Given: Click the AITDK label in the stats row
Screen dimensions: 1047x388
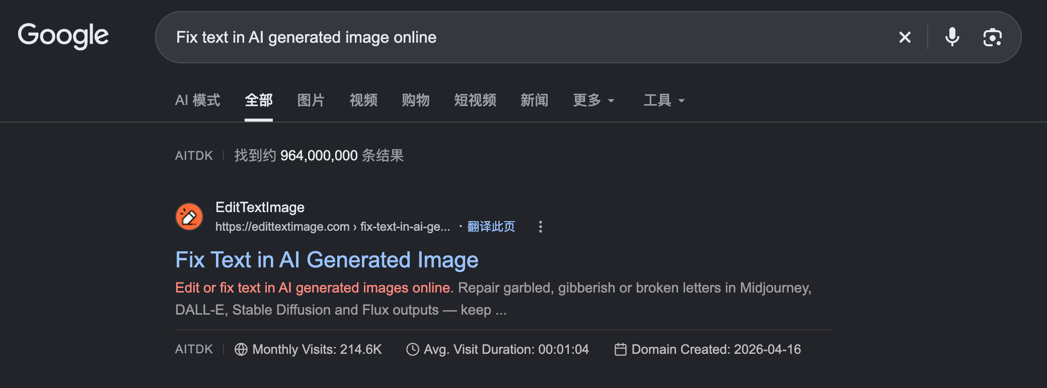Looking at the screenshot, I should pos(194,349).
